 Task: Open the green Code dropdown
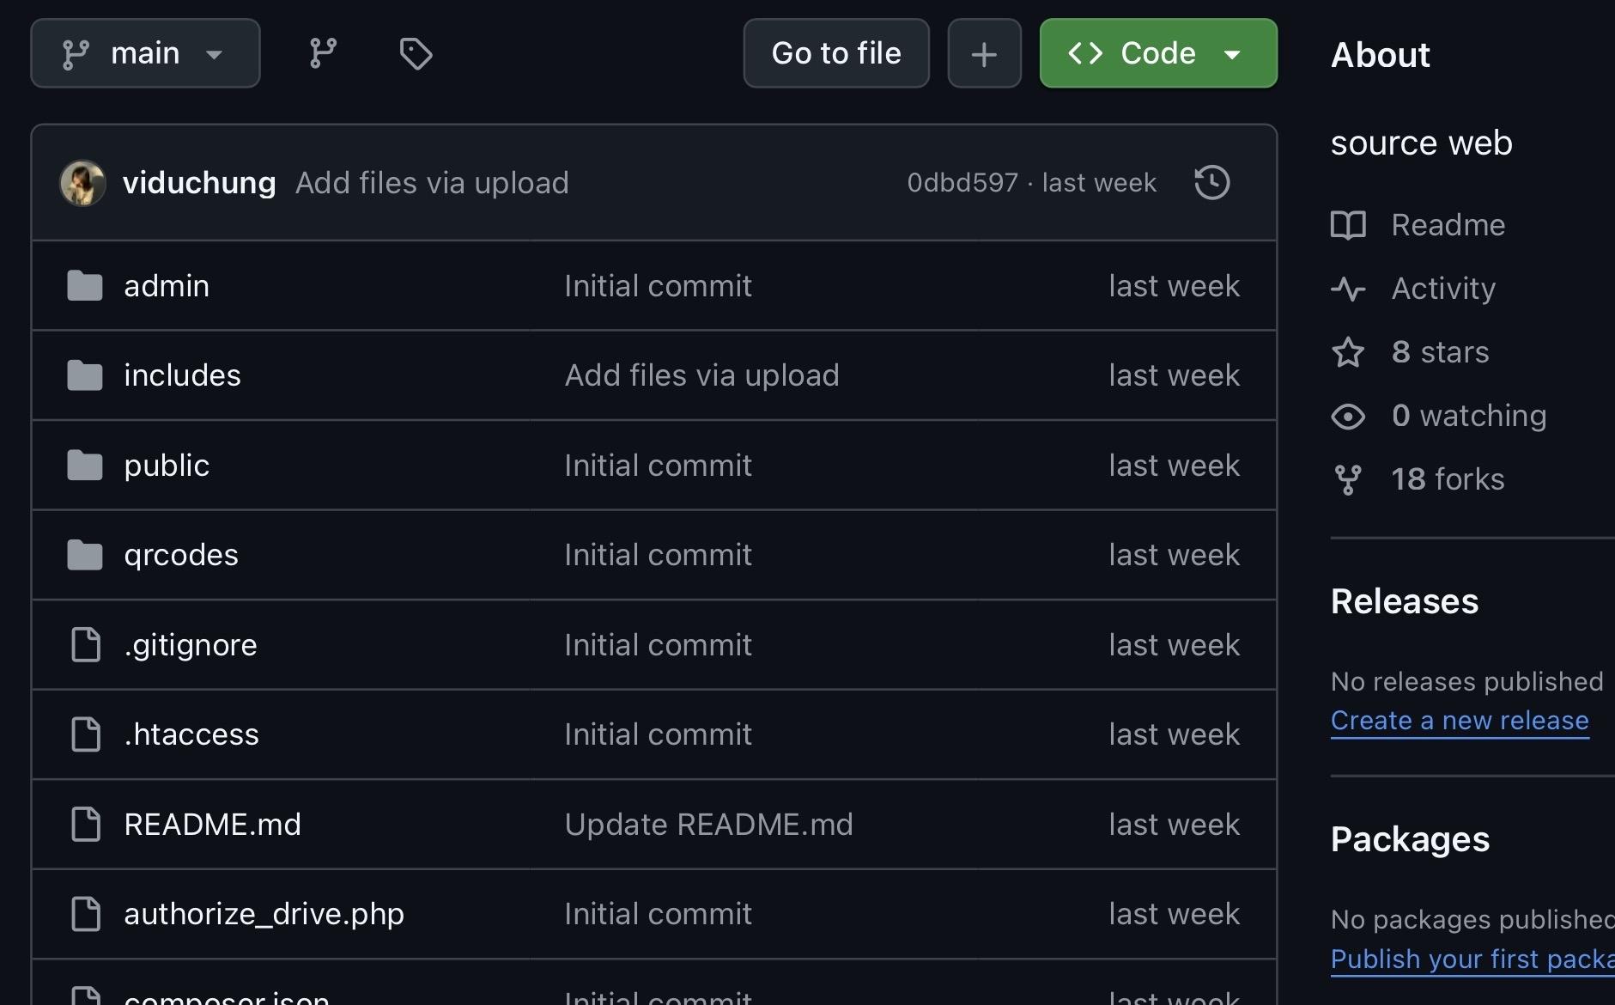click(1157, 53)
